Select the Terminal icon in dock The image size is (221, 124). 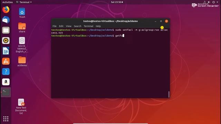pyautogui.click(x=6, y=92)
